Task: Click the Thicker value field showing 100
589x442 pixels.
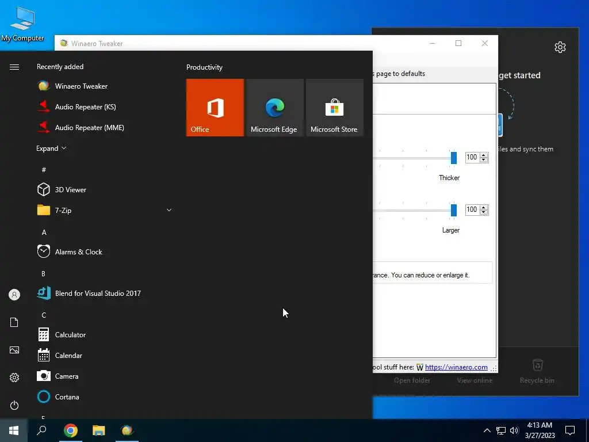Action: pos(473,157)
